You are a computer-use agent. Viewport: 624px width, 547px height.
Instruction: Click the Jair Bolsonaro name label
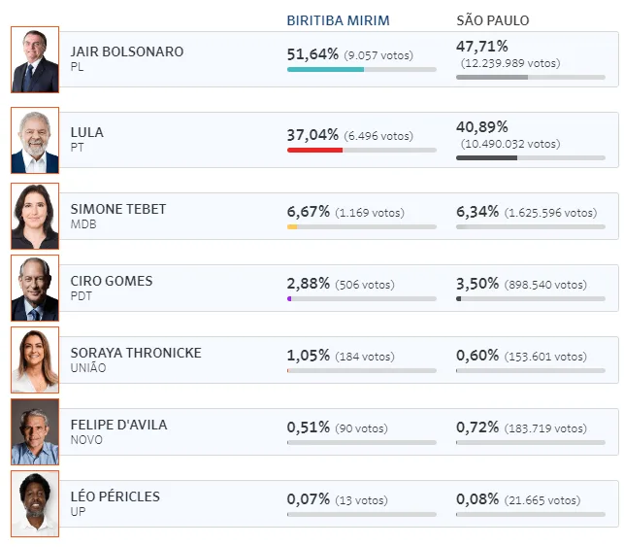point(127,51)
